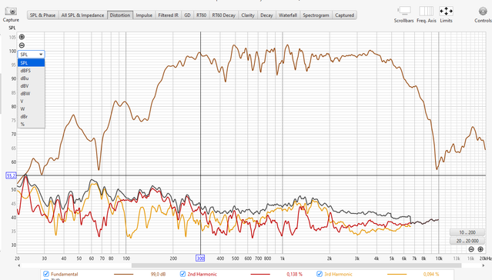492x280 pixels.
Task: Toggle the Fundamental trace checkbox
Action: pyautogui.click(x=46, y=274)
